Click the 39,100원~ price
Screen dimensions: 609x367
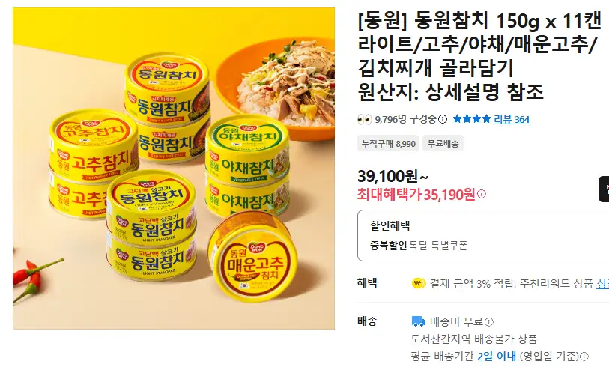click(393, 176)
